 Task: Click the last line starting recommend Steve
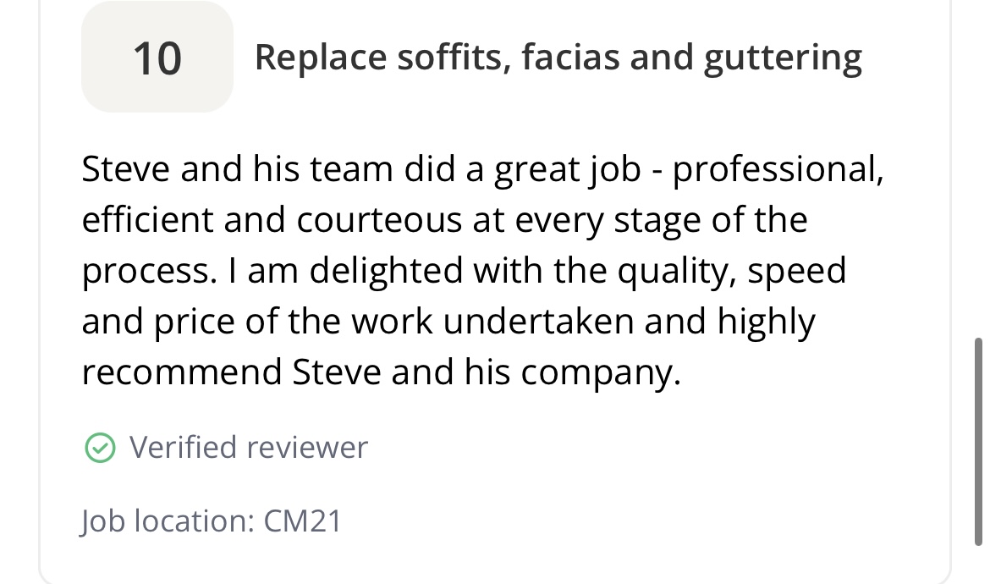coord(381,372)
